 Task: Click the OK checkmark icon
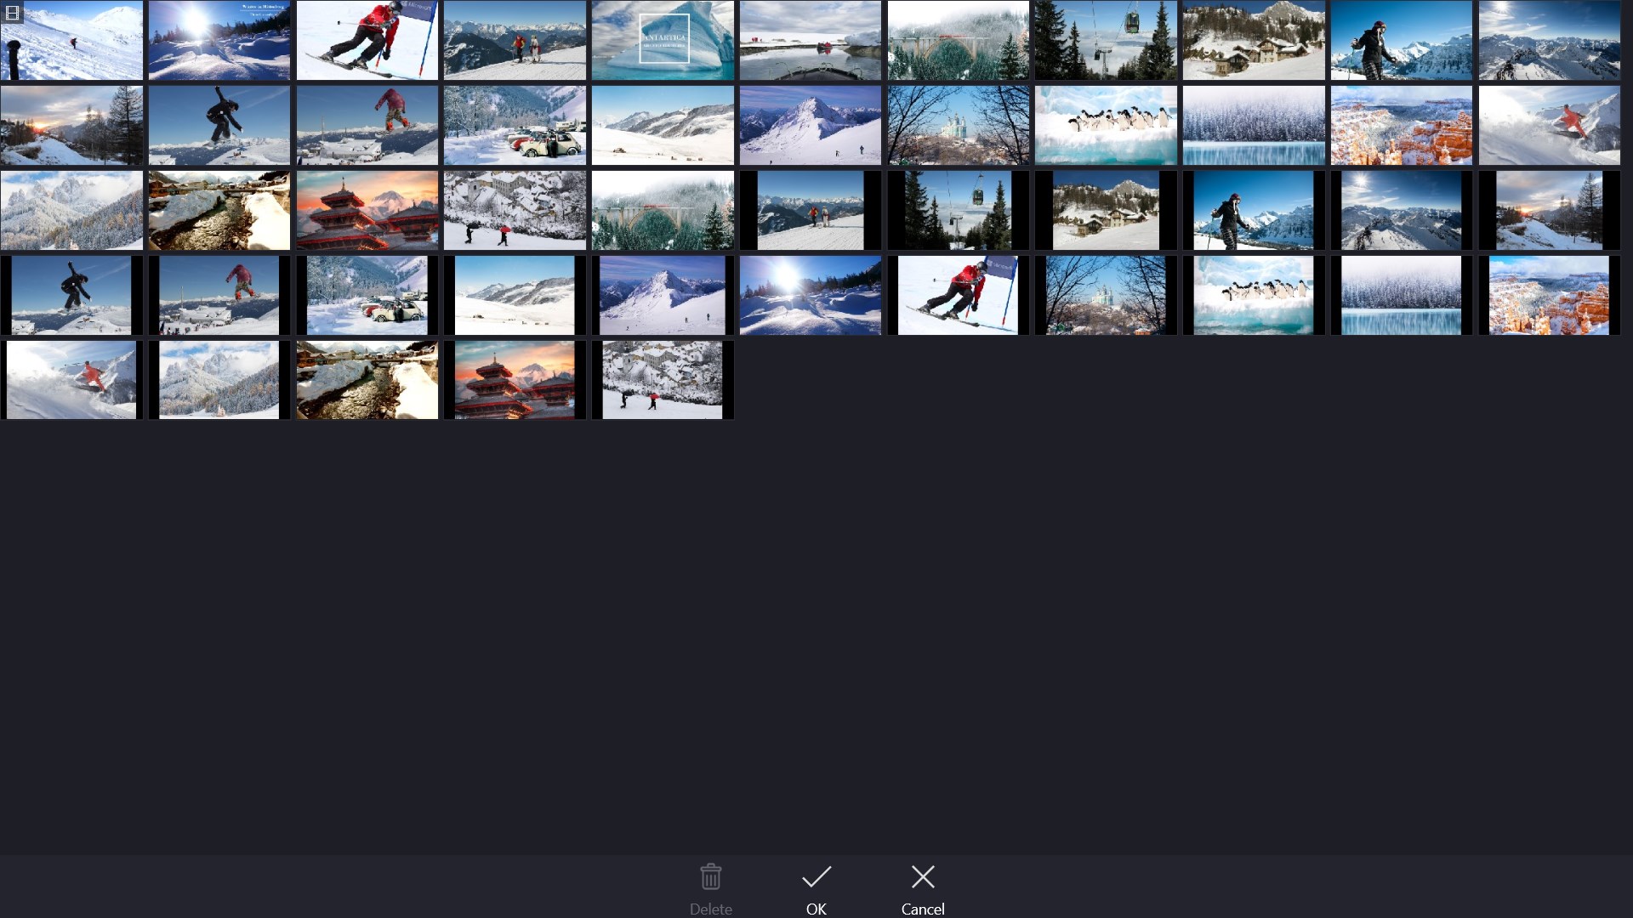[x=816, y=876]
